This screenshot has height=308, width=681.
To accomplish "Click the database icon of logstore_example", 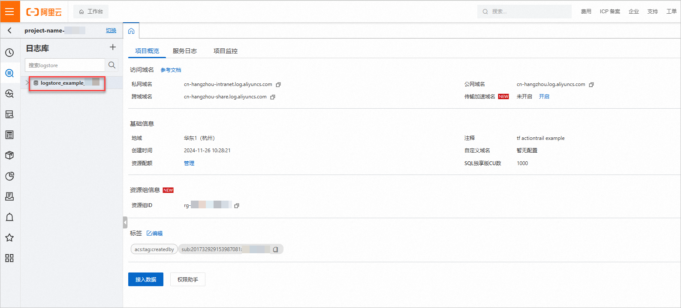I will tap(36, 83).
